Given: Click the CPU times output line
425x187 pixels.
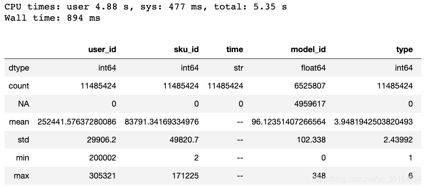Looking at the screenshot, I should point(145,7).
